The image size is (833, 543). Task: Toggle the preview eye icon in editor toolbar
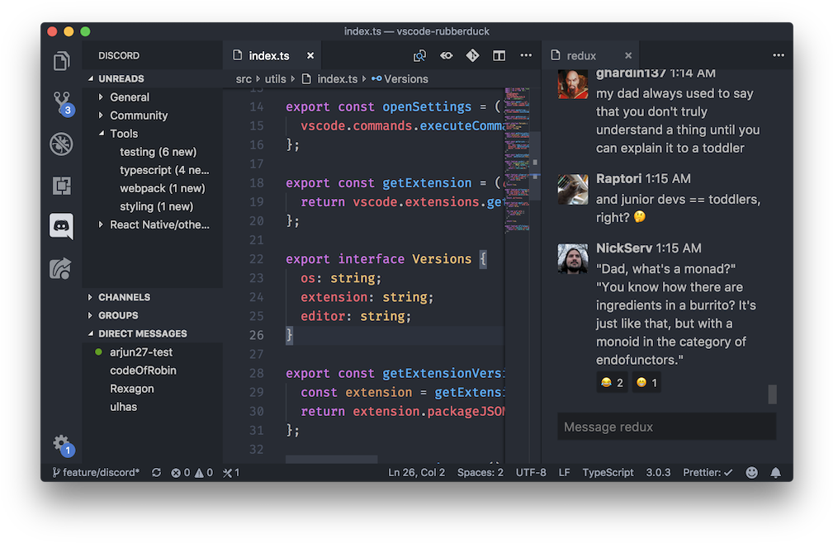(446, 56)
